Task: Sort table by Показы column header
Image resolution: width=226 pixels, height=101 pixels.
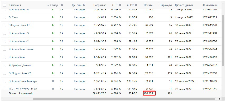Action: pos(148,5)
